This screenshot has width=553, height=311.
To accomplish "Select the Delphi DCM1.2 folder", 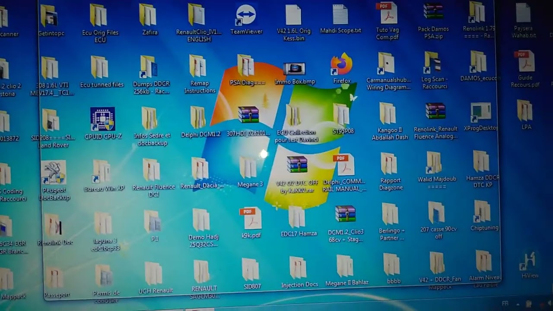I will (x=199, y=117).
